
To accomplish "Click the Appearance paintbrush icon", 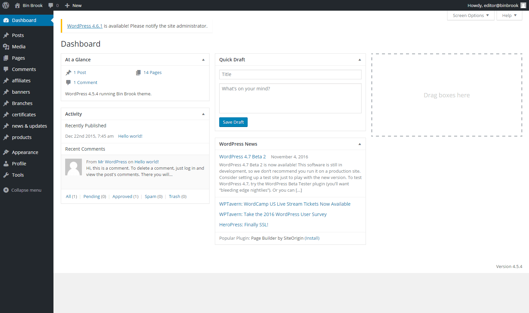I will [6, 152].
